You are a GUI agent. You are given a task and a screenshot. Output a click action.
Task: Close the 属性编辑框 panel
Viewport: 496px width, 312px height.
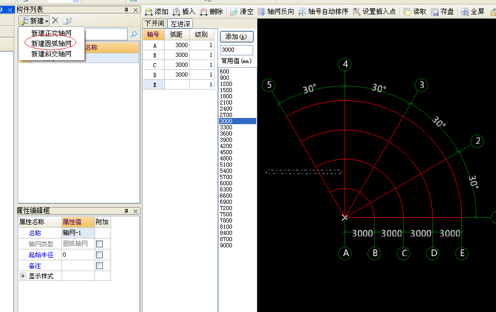(x=136, y=211)
